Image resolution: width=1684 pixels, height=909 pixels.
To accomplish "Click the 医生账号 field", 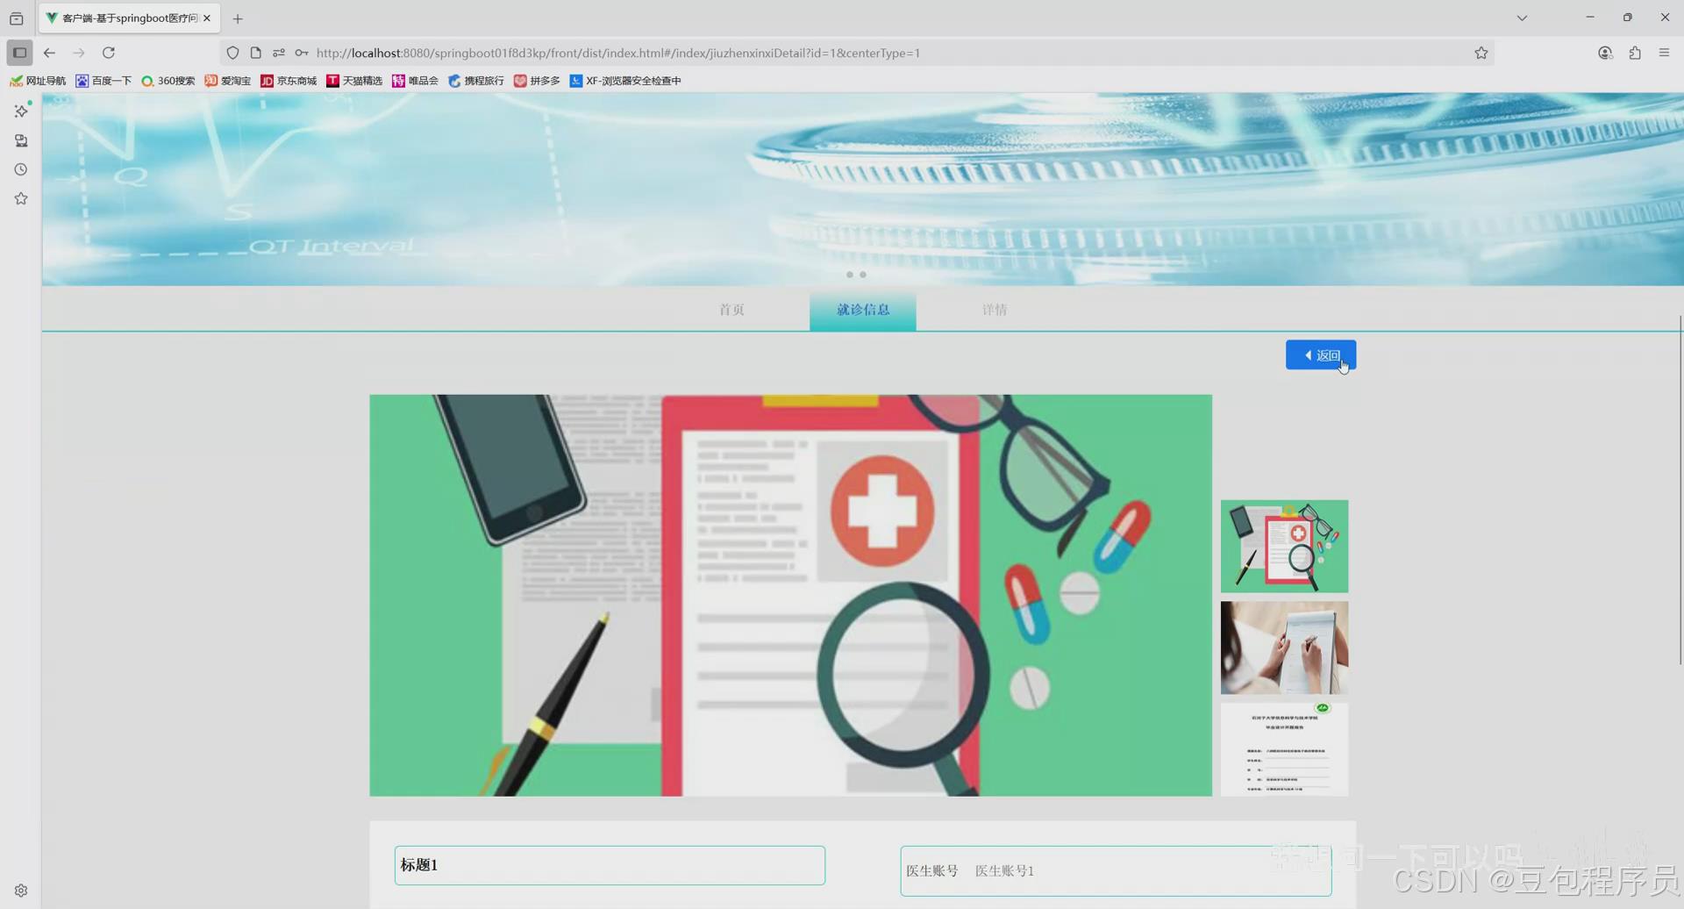I will coord(1116,871).
